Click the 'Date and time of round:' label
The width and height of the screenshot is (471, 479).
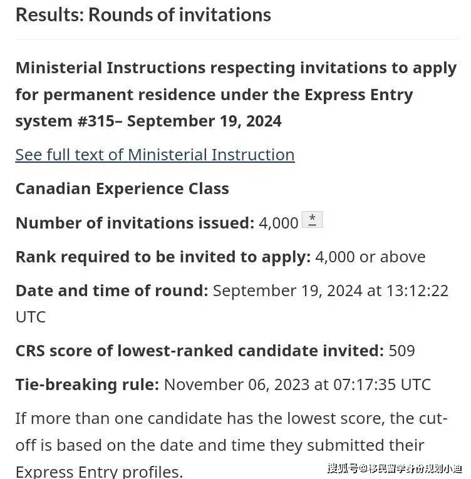[x=111, y=291]
